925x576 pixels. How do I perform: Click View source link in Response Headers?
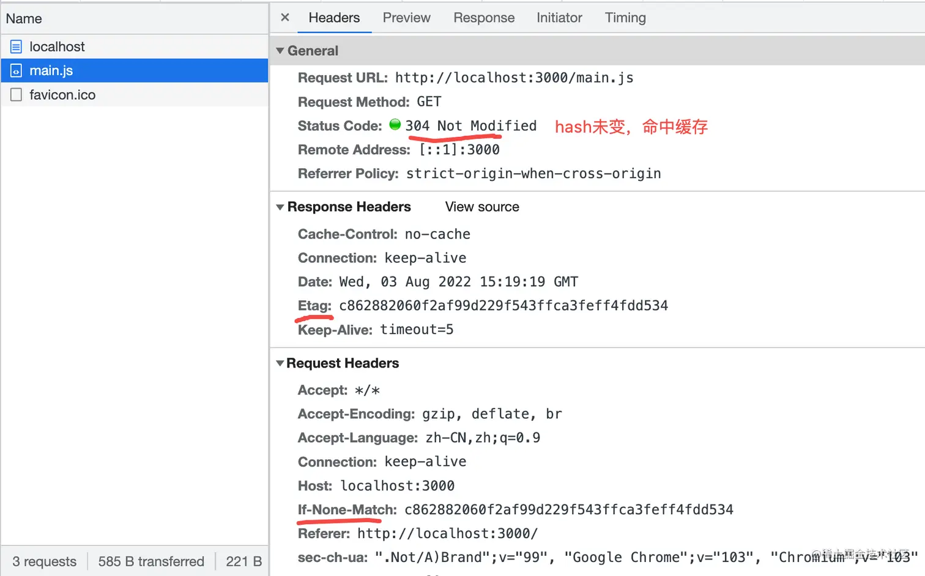click(482, 207)
